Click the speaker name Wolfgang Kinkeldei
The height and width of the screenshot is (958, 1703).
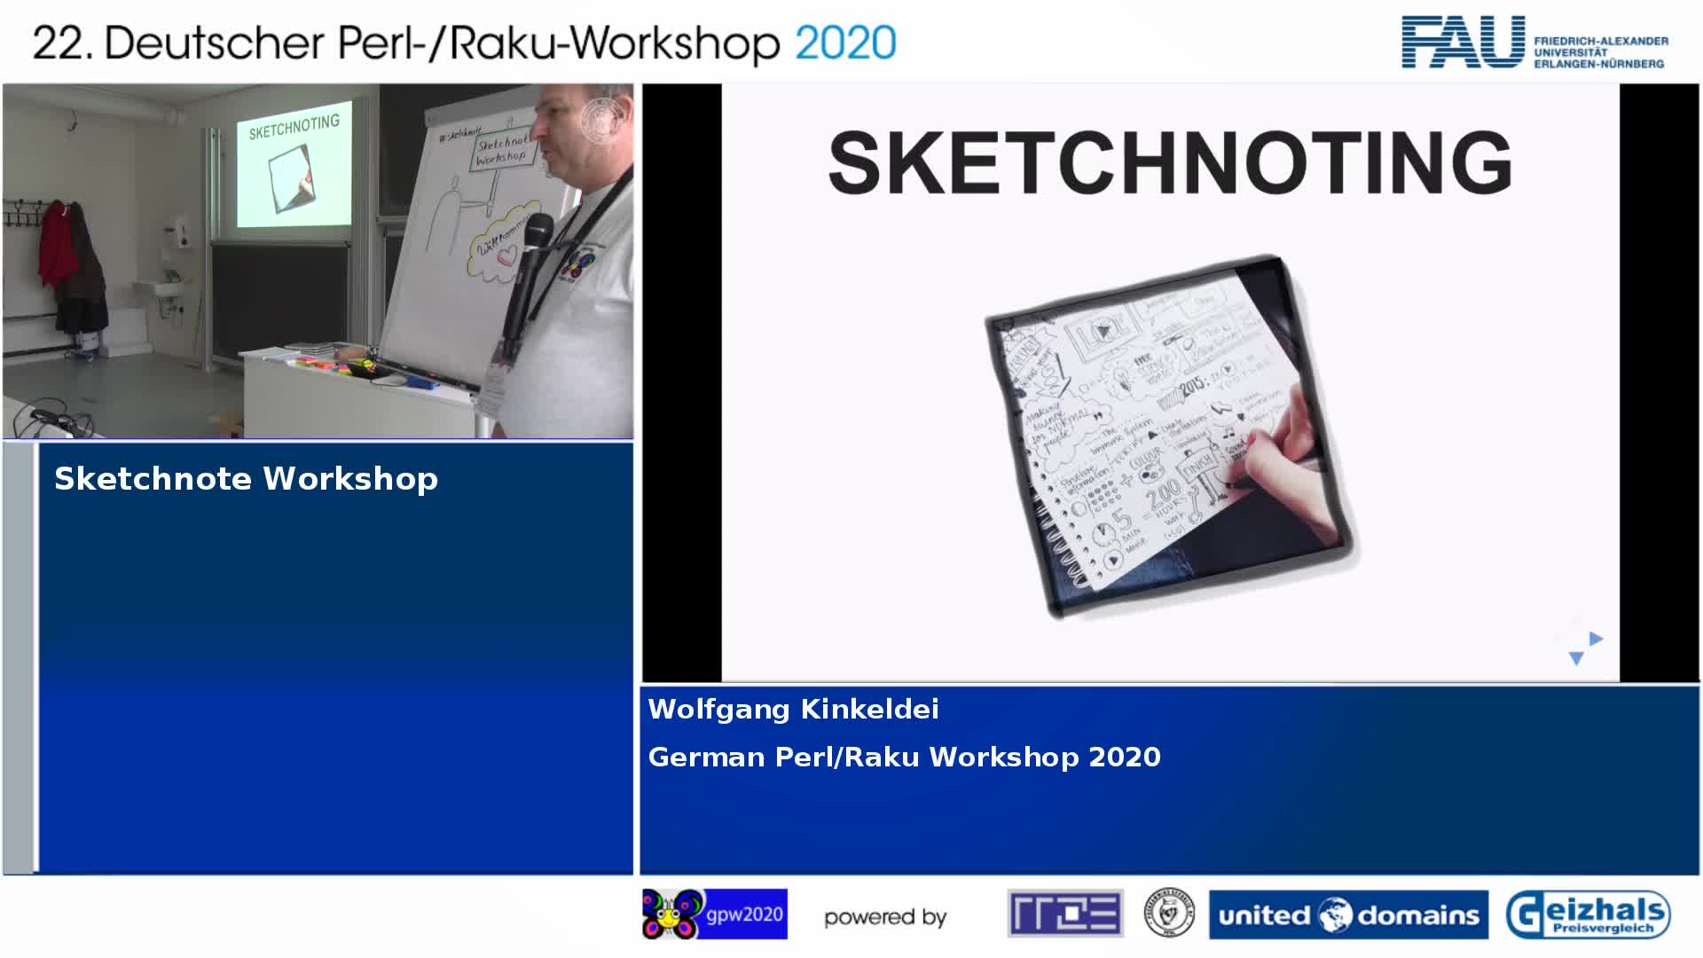click(793, 709)
